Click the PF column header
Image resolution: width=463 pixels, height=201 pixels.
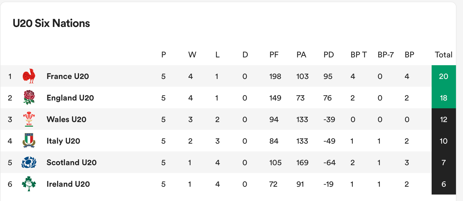point(274,55)
